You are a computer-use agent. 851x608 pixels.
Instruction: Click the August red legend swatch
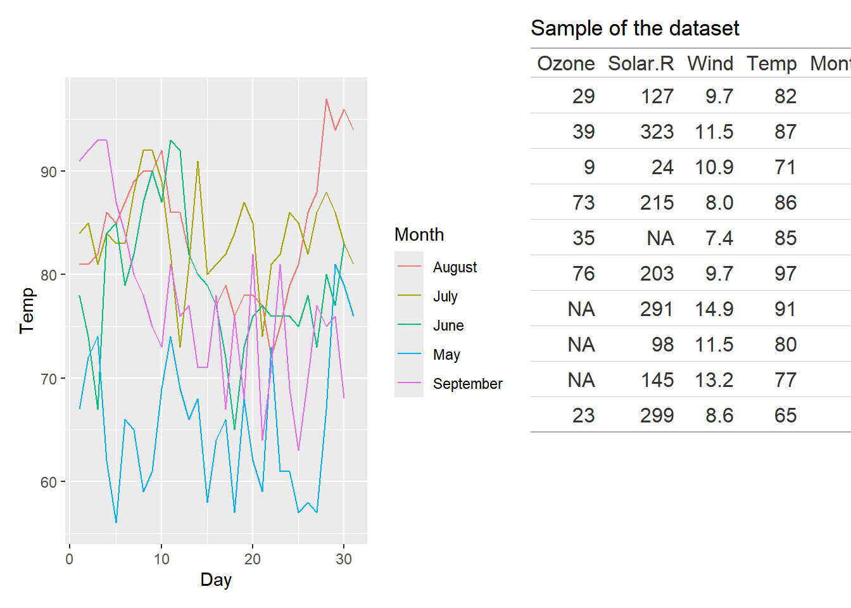pyautogui.click(x=409, y=267)
